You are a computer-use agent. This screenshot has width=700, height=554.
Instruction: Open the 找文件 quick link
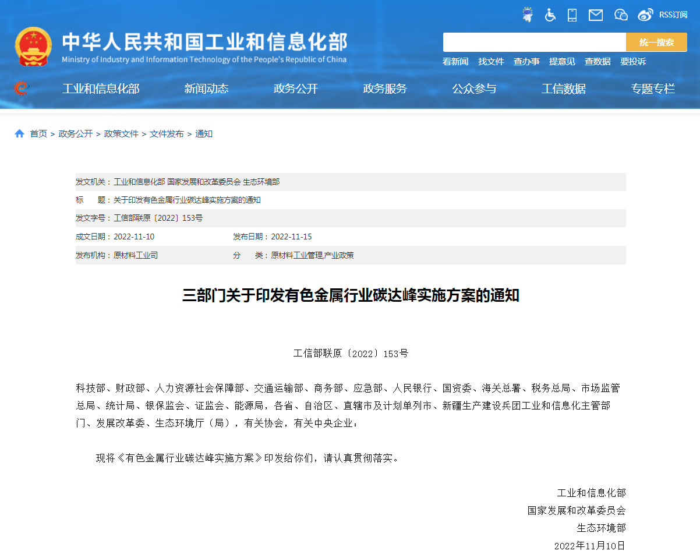coord(491,61)
